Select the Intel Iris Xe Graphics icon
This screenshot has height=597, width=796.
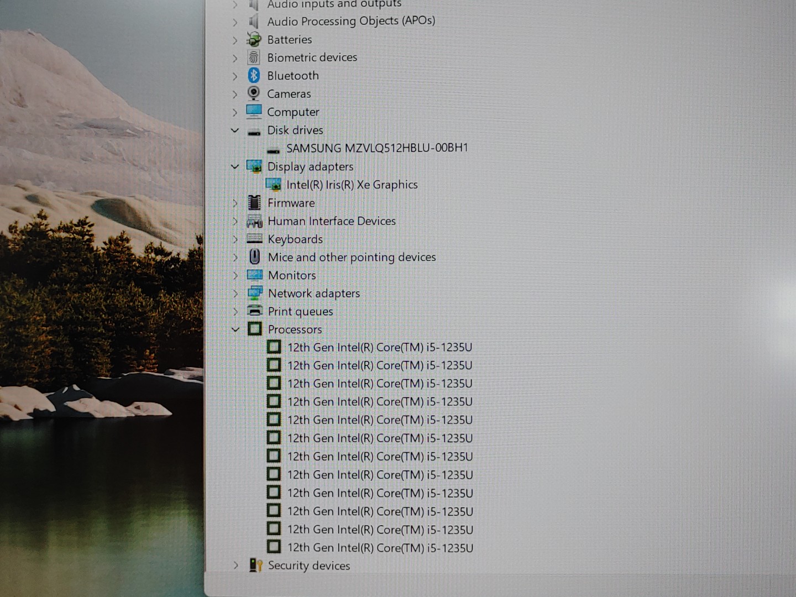pyautogui.click(x=273, y=184)
